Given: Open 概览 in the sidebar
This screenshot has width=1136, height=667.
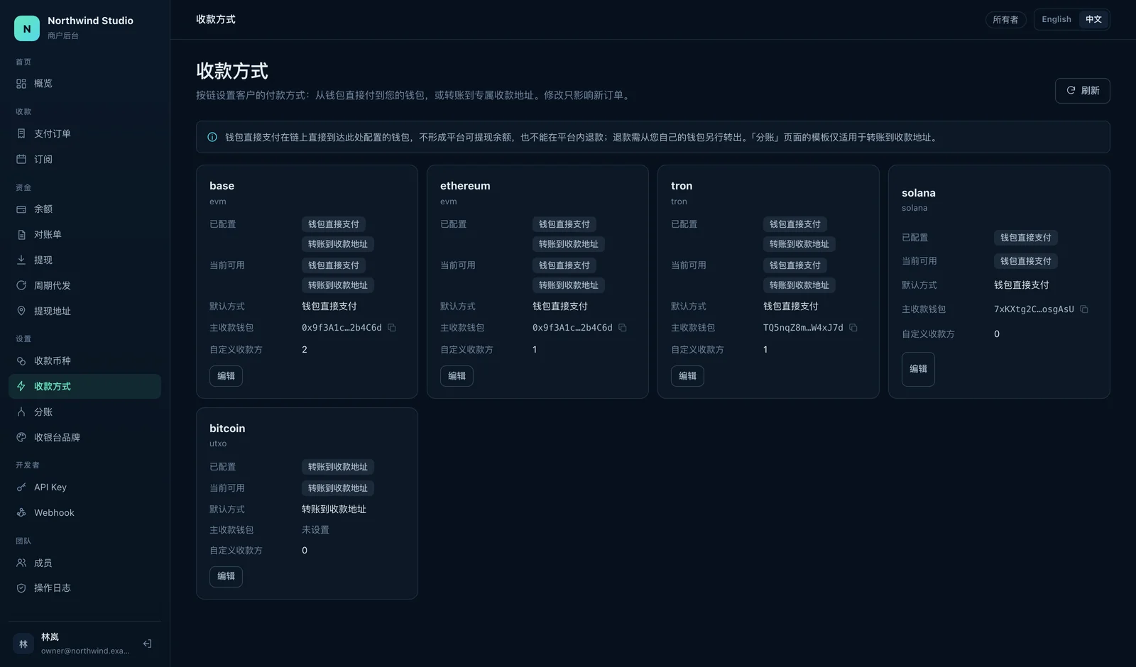Looking at the screenshot, I should point(84,84).
